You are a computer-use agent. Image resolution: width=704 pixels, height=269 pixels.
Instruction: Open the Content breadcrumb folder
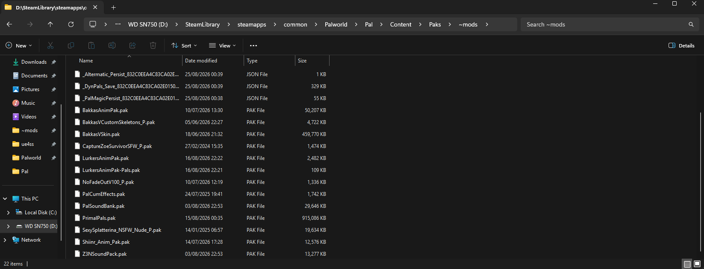click(401, 24)
